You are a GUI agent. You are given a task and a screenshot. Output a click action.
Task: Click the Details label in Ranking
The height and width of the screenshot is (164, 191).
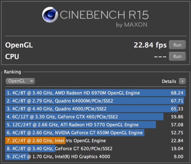click(169, 81)
